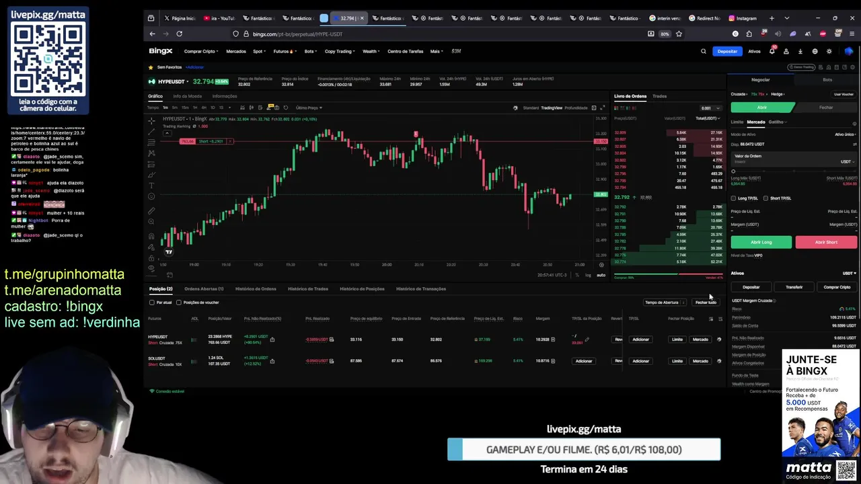Click the Abrir Long button
The width and height of the screenshot is (861, 484).
(761, 242)
